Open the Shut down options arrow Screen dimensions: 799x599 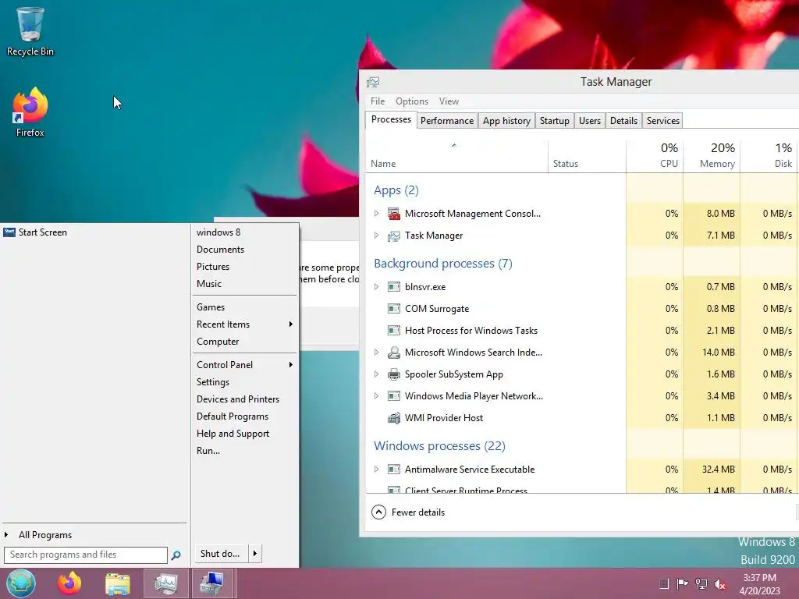[x=255, y=554]
